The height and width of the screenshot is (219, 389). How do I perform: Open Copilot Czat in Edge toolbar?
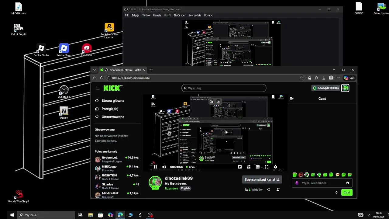click(x=349, y=78)
